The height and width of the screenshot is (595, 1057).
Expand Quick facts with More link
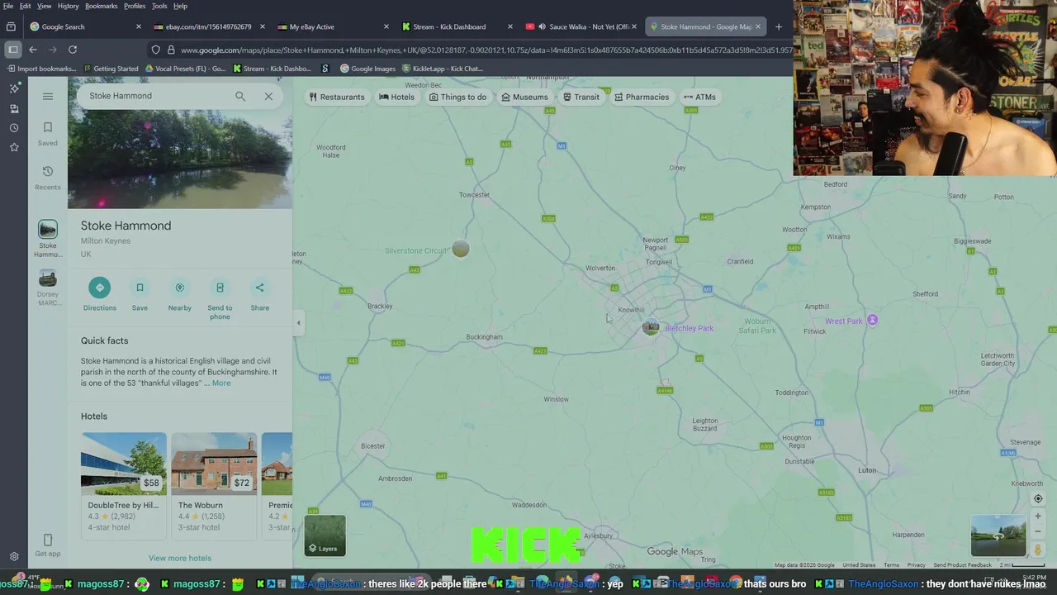pos(221,383)
